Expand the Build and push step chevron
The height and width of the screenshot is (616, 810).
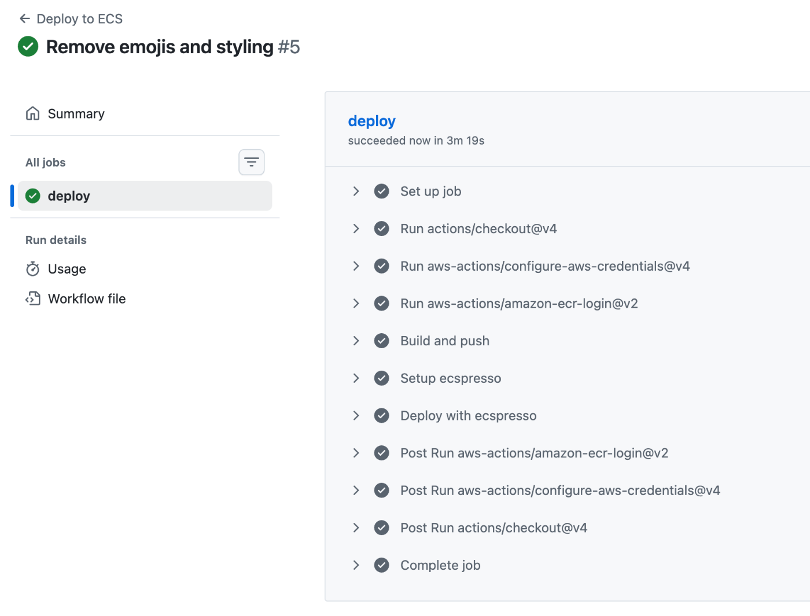pyautogui.click(x=356, y=341)
